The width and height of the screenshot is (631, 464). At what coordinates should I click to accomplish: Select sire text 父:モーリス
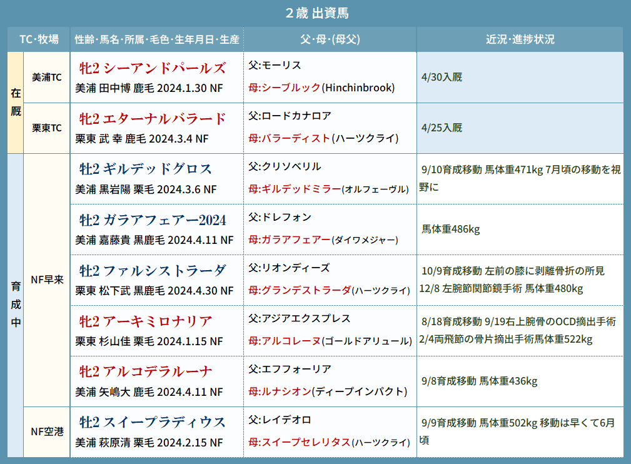pos(275,65)
